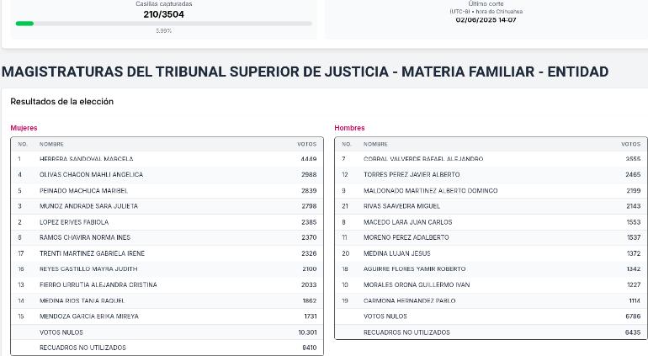Click the TRENTI MARTINEZ GABRIELA IRENE entry
Screen dimensions: 648x356
(x=167, y=253)
